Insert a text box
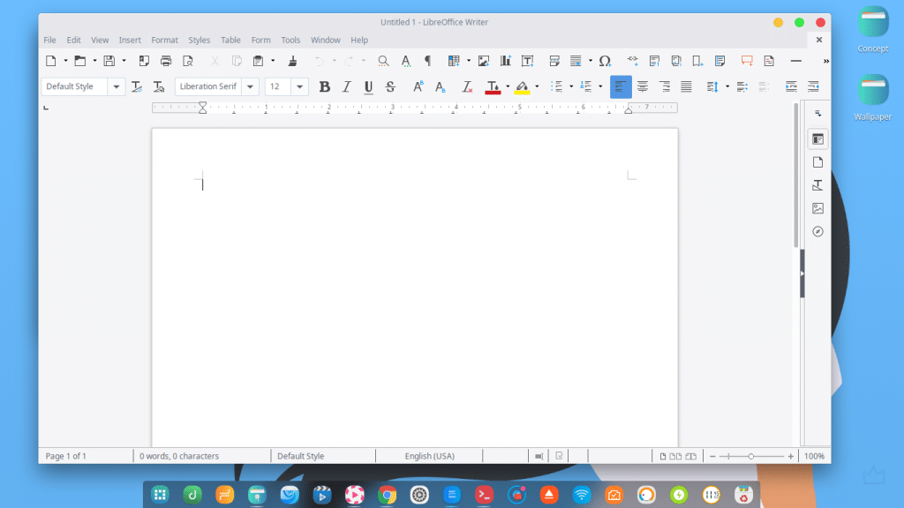904x508 pixels. click(x=528, y=61)
